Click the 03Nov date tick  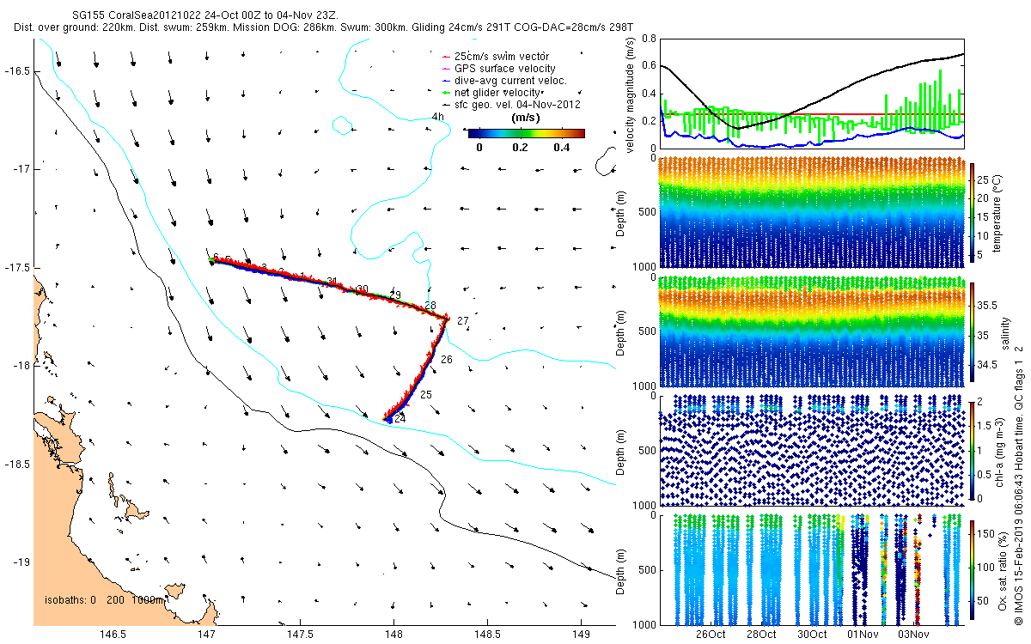(913, 634)
